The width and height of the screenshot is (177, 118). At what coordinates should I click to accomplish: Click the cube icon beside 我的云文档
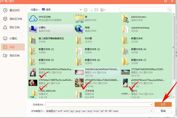pos(5,19)
